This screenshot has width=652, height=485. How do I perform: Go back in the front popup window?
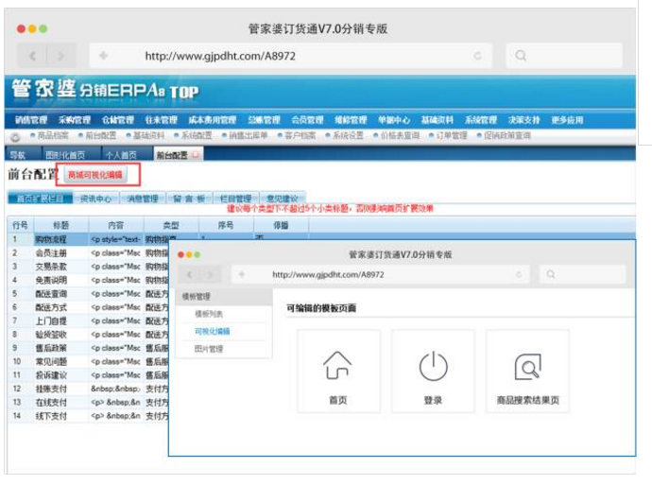pyautogui.click(x=190, y=274)
